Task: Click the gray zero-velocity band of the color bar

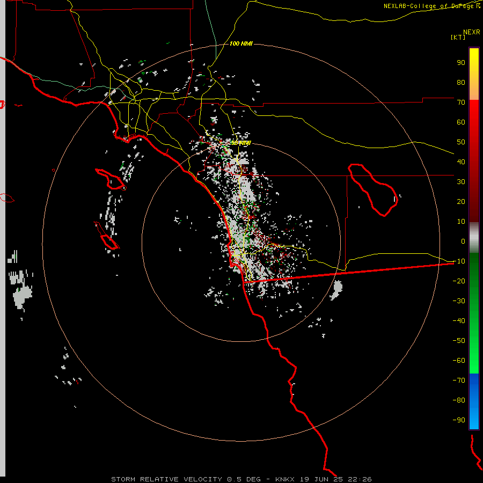Action: [x=474, y=238]
